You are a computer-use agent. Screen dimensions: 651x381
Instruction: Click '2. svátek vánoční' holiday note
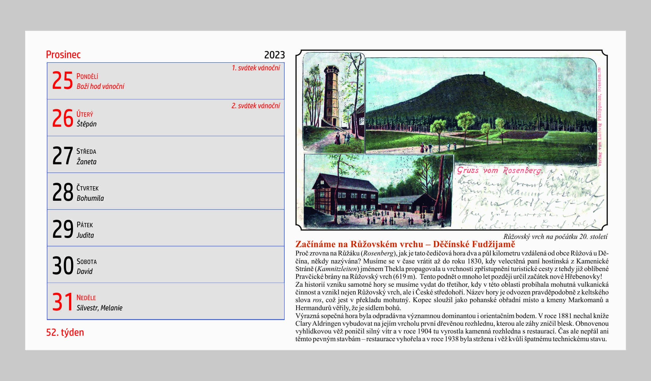pos(256,106)
